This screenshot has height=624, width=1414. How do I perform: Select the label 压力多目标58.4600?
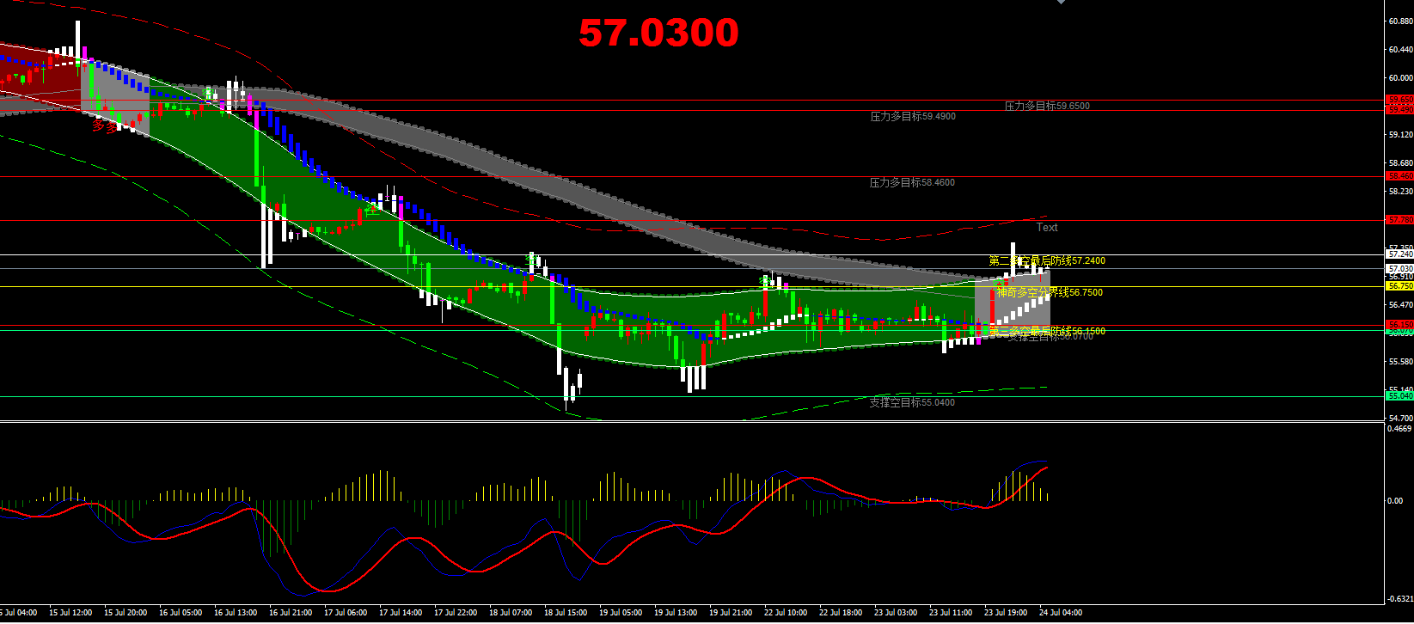[912, 183]
